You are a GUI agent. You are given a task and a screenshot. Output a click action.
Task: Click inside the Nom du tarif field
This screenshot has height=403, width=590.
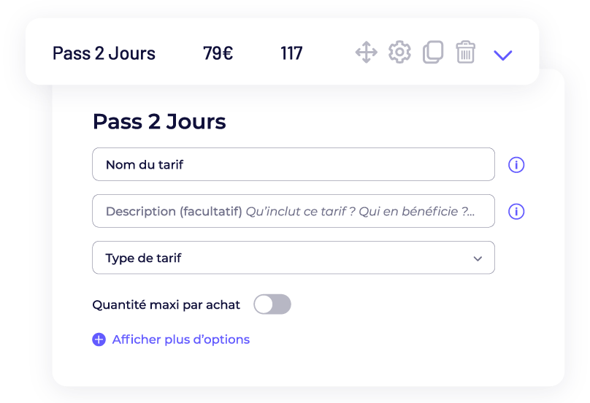294,164
